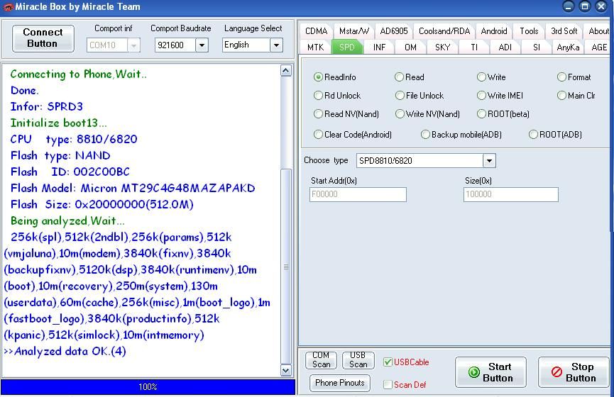Screen dimensions: 614x397
Task: Click the COM Scan button
Action: [x=321, y=360]
